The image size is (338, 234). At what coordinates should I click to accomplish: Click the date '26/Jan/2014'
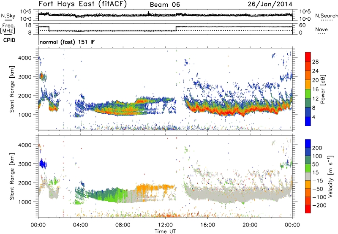[x=270, y=4]
